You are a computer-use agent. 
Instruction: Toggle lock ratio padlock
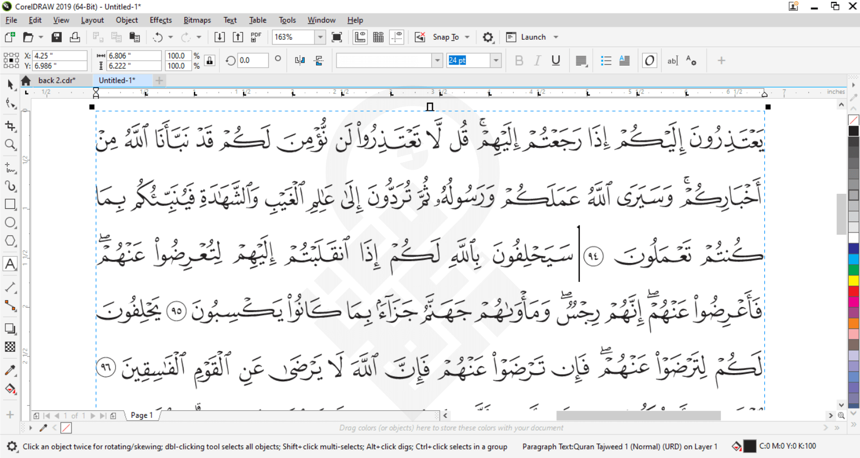[x=210, y=61]
